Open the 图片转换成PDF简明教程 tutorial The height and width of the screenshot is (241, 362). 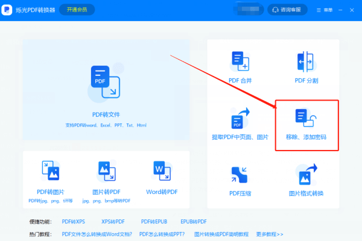(221, 234)
